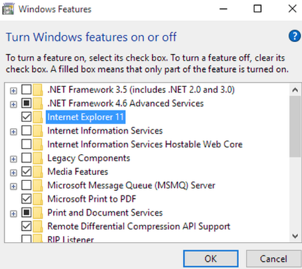Click the folder icon next to Microsoft Print to PDF
Image resolution: width=302 pixels, height=269 pixels.
[38, 199]
